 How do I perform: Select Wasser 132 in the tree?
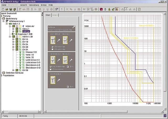point(31,52)
